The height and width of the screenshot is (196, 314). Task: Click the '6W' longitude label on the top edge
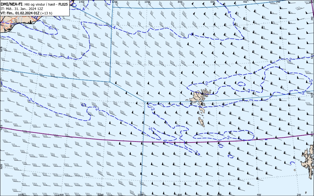[213, 2]
